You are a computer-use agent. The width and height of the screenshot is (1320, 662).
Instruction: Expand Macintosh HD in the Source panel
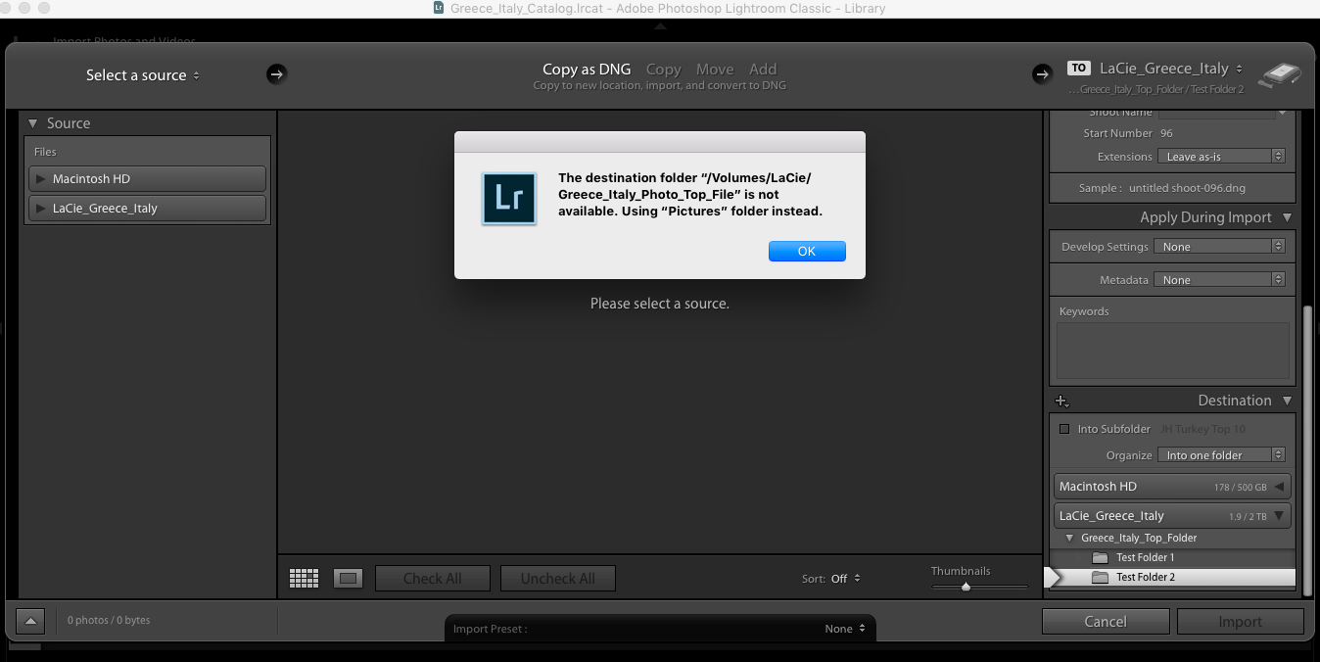point(40,179)
